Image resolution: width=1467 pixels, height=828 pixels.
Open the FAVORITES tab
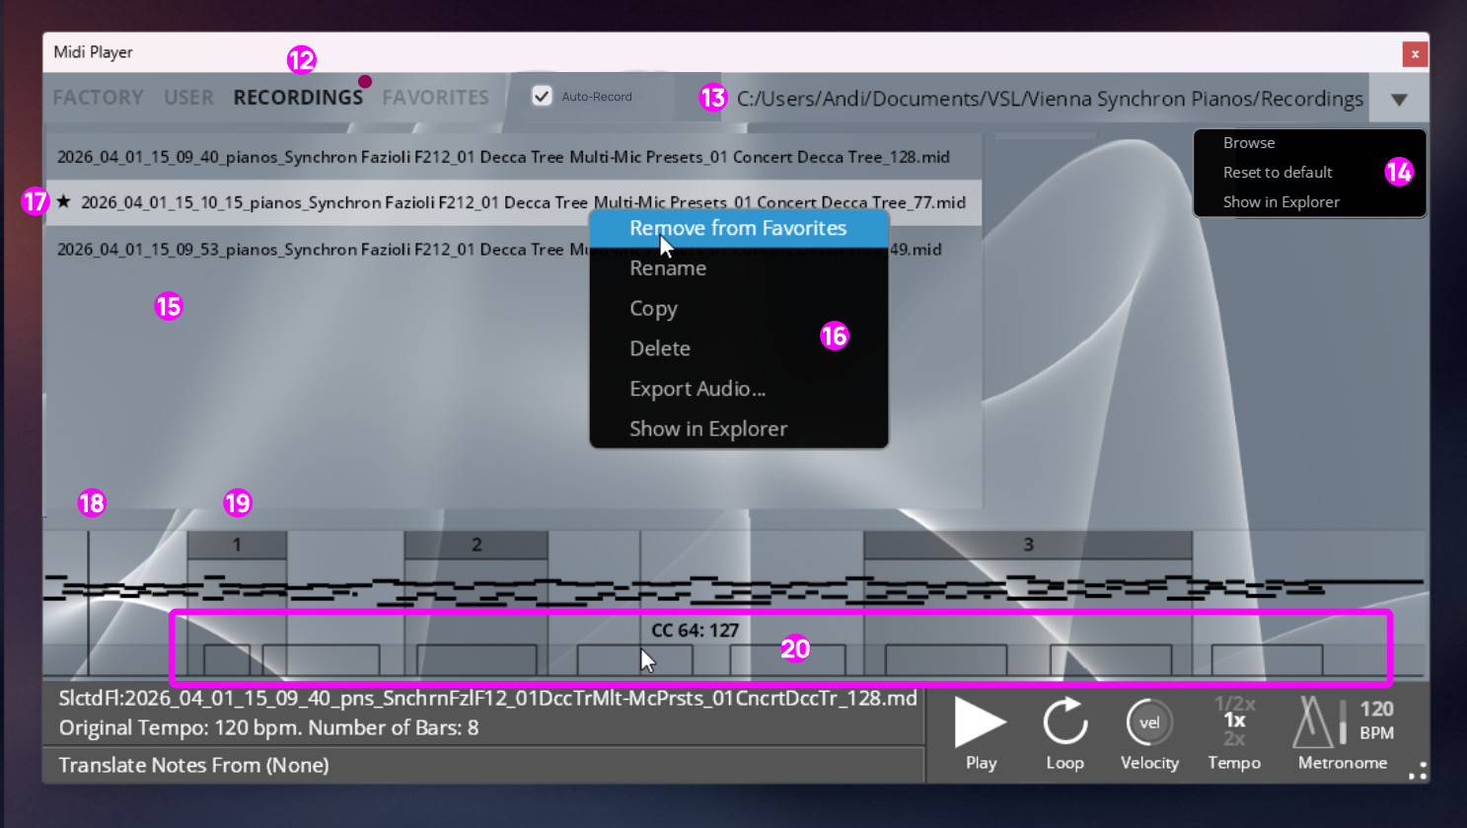point(435,98)
